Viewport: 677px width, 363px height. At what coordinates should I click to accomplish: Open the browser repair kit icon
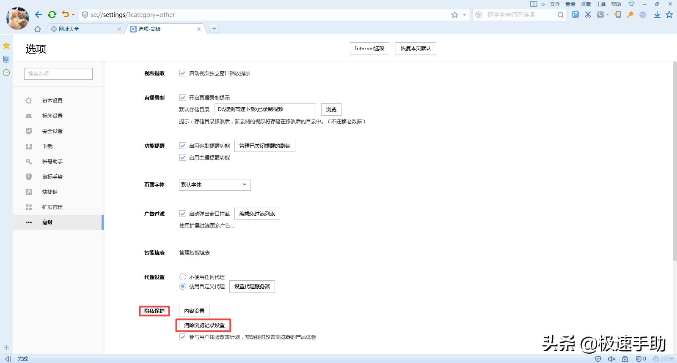(625, 359)
